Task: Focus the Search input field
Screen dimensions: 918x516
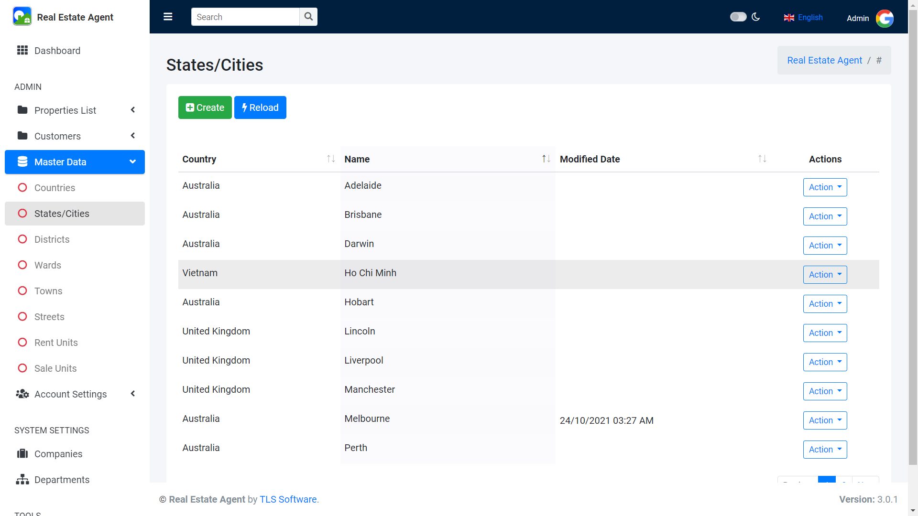Action: [x=245, y=17]
